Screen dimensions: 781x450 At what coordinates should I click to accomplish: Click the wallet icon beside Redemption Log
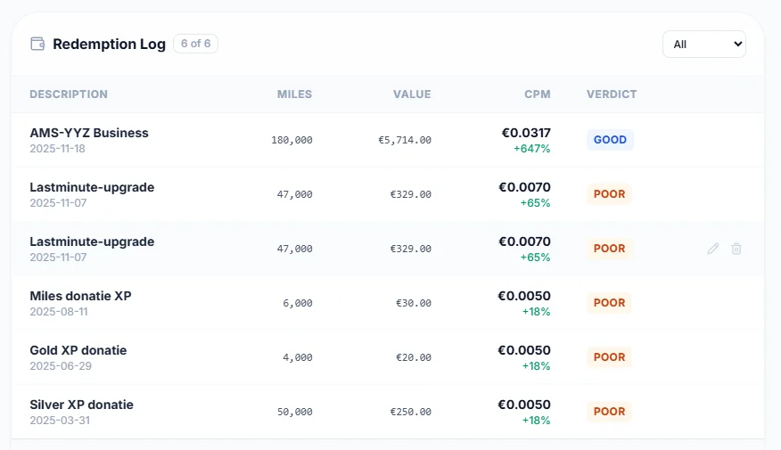pos(37,44)
